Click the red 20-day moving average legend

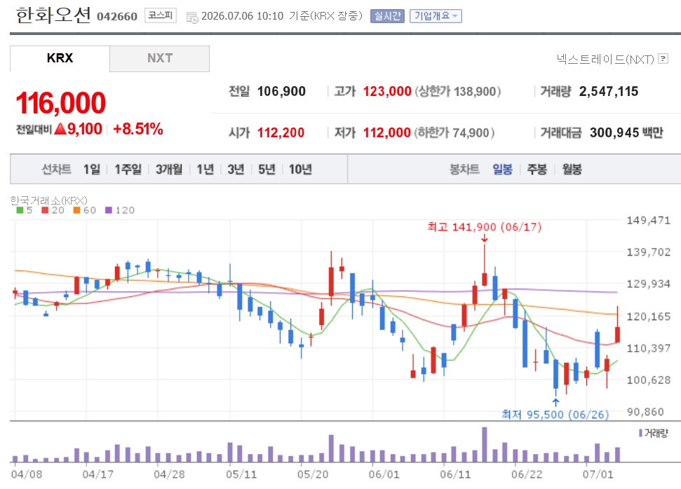tap(53, 210)
